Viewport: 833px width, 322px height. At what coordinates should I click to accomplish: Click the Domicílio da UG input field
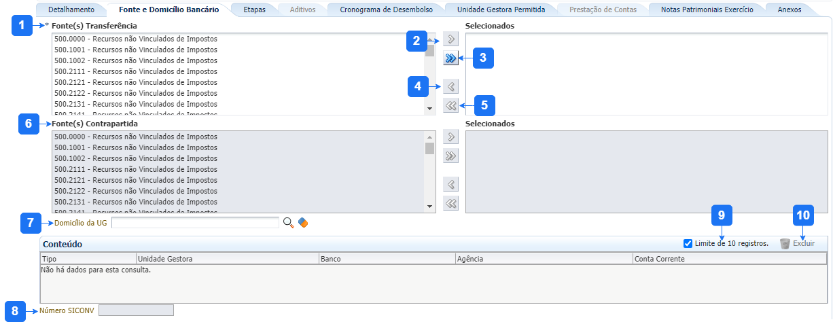tap(195, 223)
